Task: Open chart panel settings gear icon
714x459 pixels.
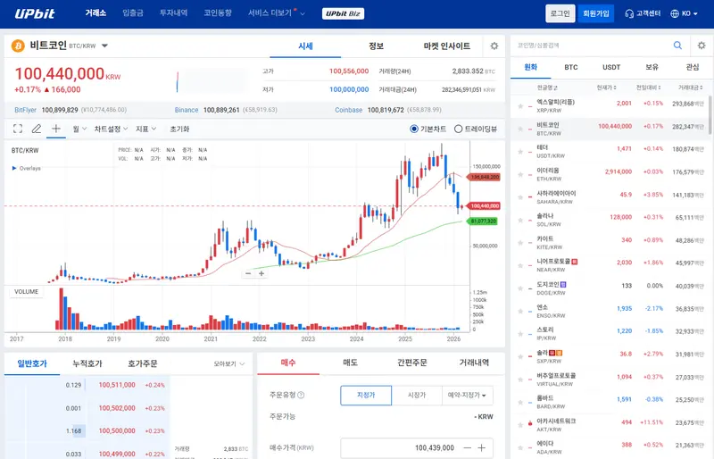Action: coord(494,46)
